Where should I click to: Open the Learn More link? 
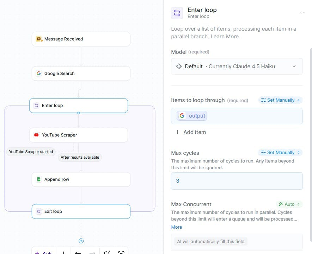pos(225,37)
